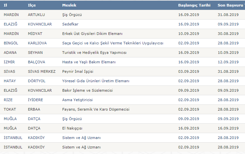The image size is (245, 154).
Task: Select the Asma Yetiştiricisi entry
Action: coord(77,100)
